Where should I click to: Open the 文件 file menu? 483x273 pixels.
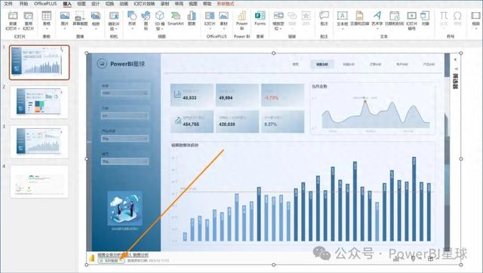click(8, 4)
